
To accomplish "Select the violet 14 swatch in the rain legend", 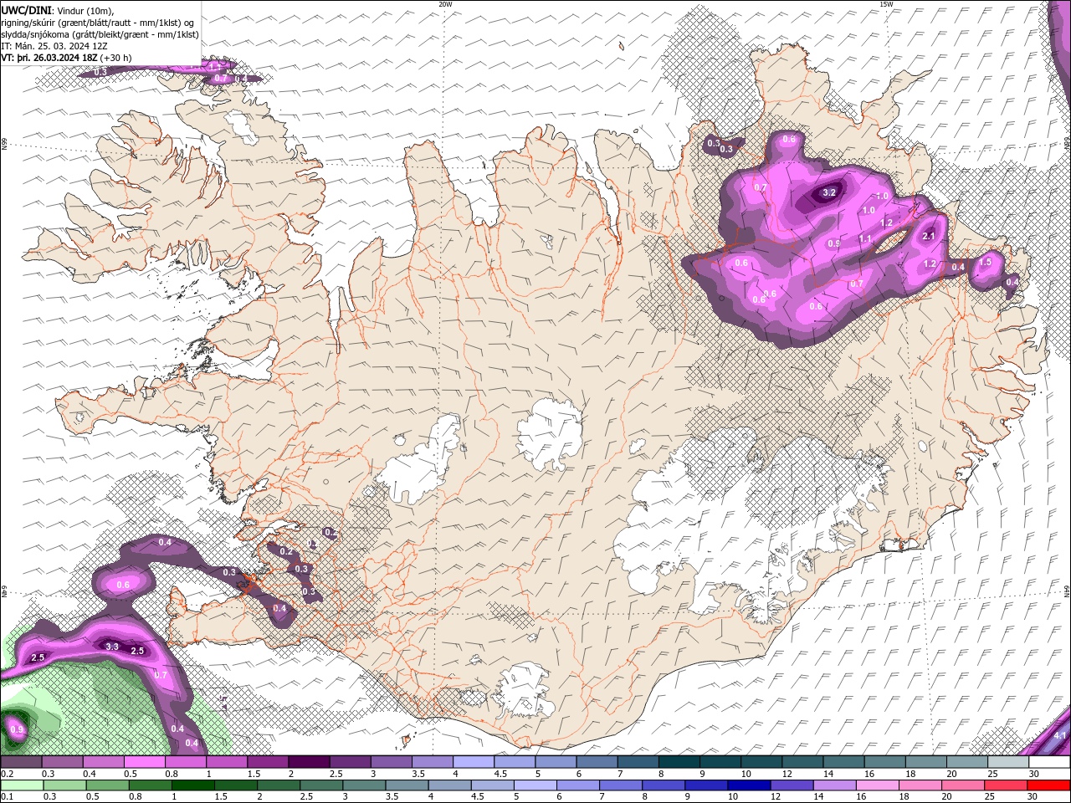I will [x=835, y=785].
